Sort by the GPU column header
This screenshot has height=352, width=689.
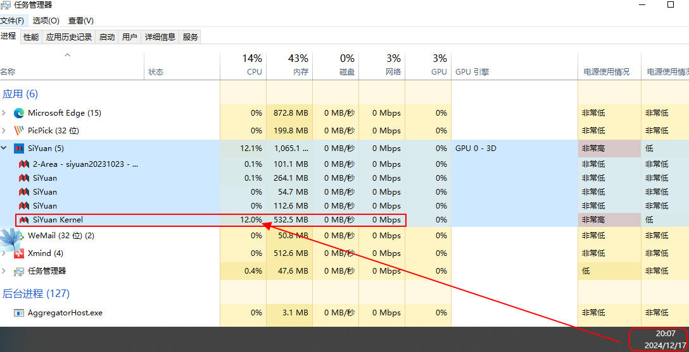point(428,66)
